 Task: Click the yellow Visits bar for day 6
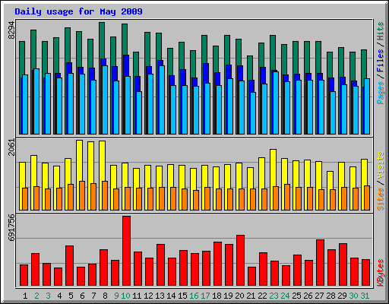79,161
